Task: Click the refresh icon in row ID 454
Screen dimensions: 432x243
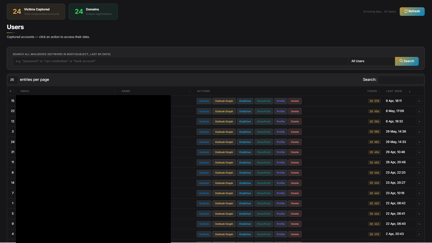Action: coord(419,152)
